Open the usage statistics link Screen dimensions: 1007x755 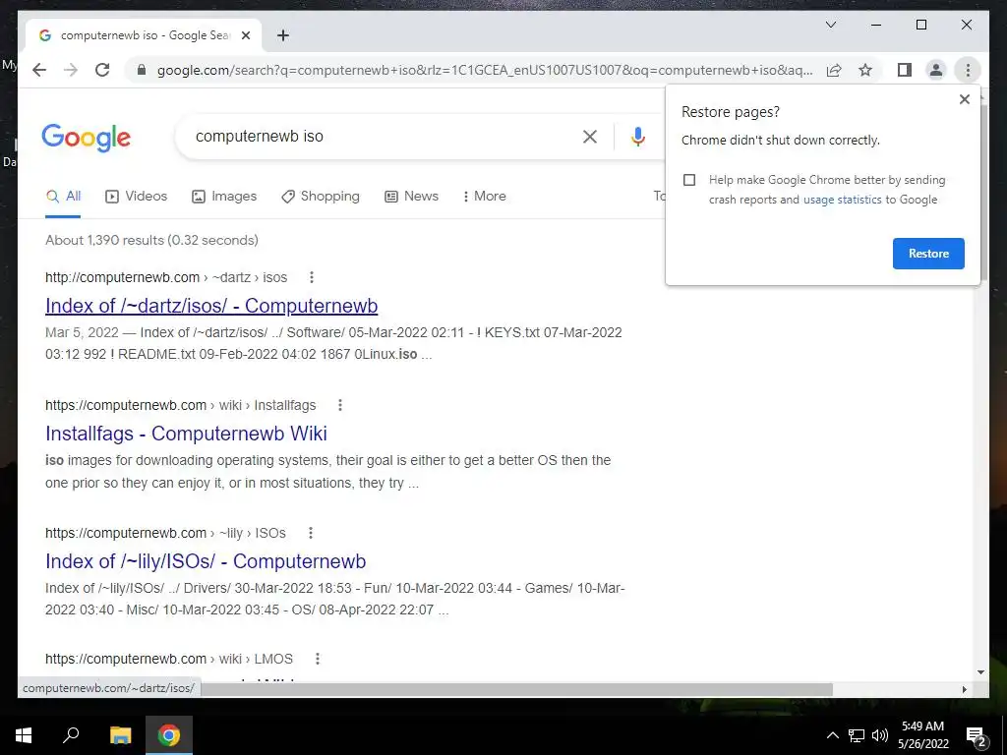[x=842, y=200]
